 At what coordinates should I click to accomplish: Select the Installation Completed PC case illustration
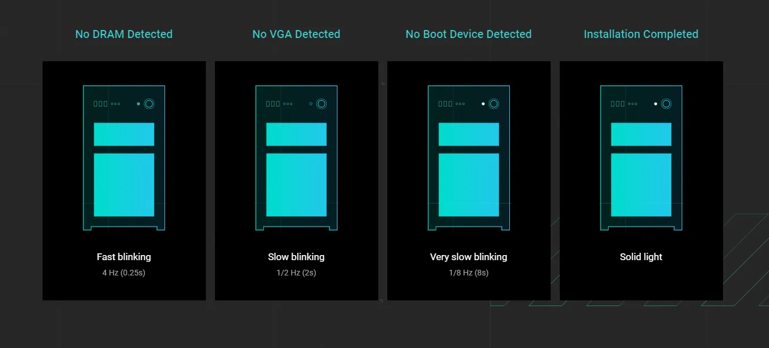(641, 158)
